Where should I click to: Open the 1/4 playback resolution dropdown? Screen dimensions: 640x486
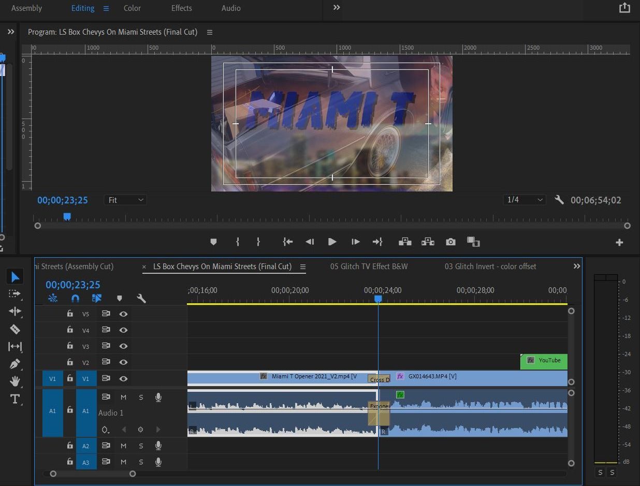pyautogui.click(x=525, y=200)
